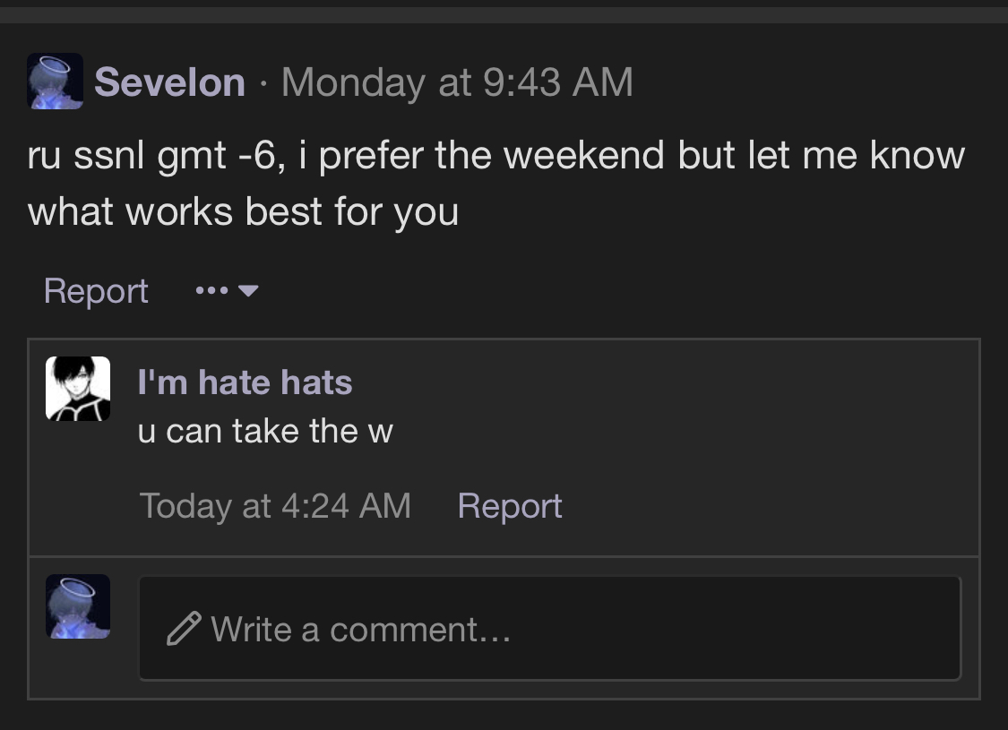The image size is (1008, 730).
Task: Click the dot separator after Sevelon
Action: pyautogui.click(x=263, y=83)
